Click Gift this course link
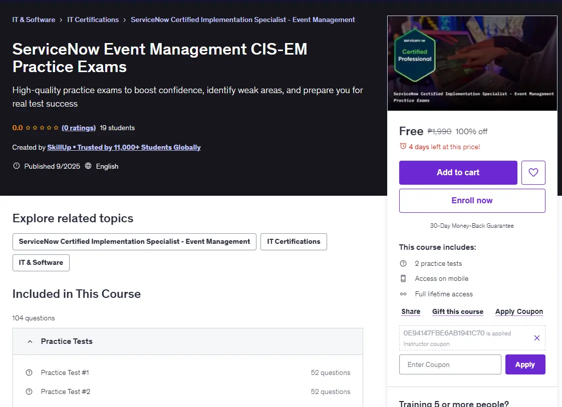 458,311
